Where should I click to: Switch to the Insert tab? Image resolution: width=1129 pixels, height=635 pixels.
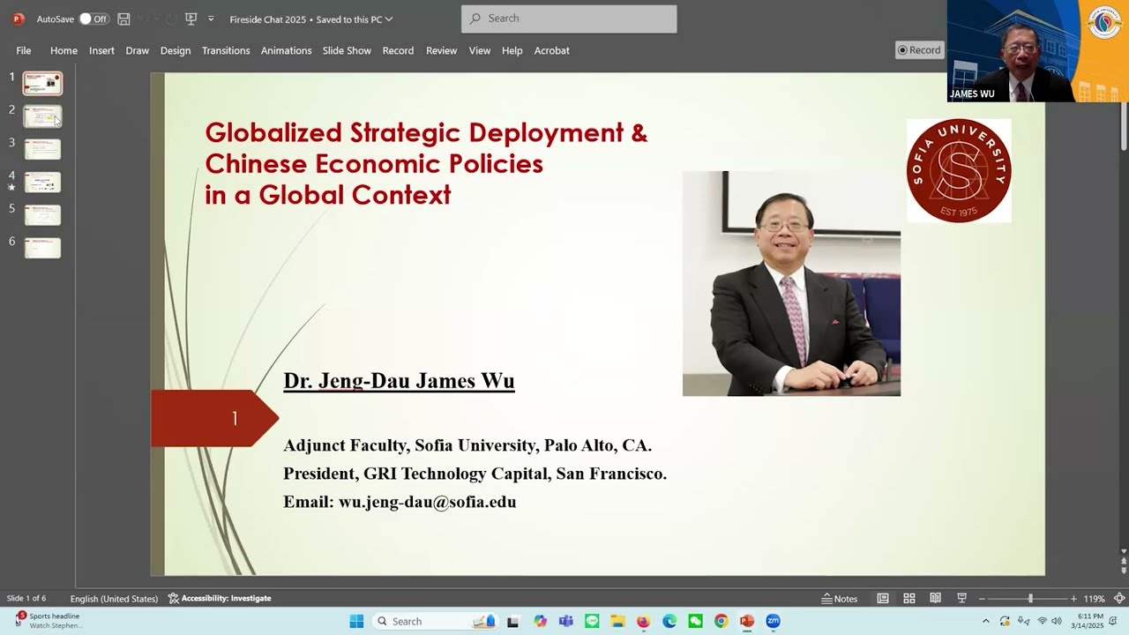(101, 50)
